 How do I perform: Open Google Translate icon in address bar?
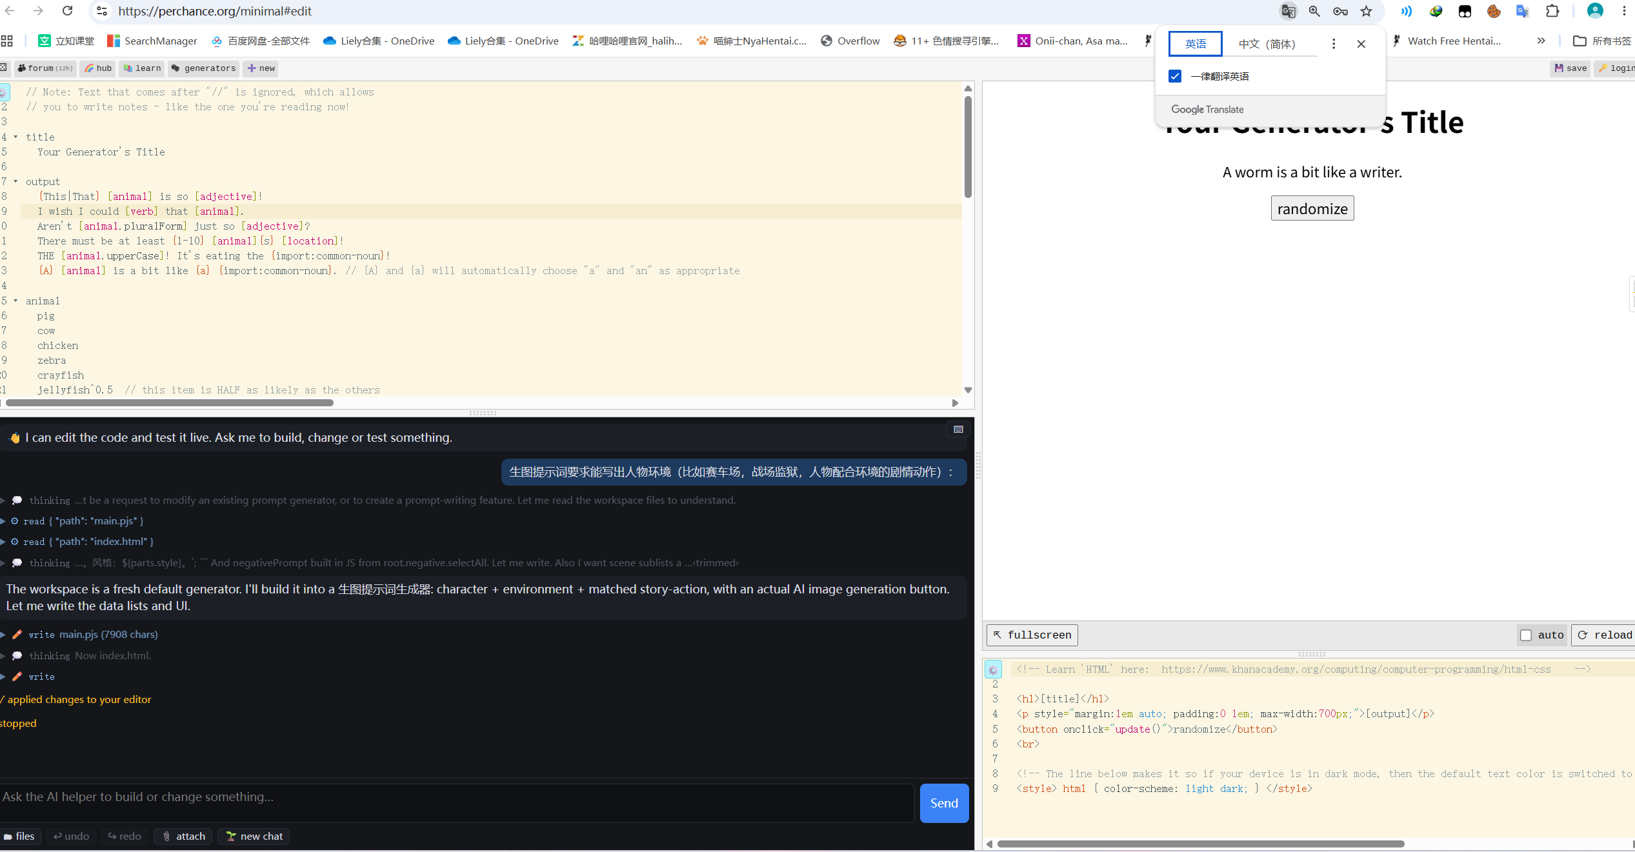[1289, 11]
